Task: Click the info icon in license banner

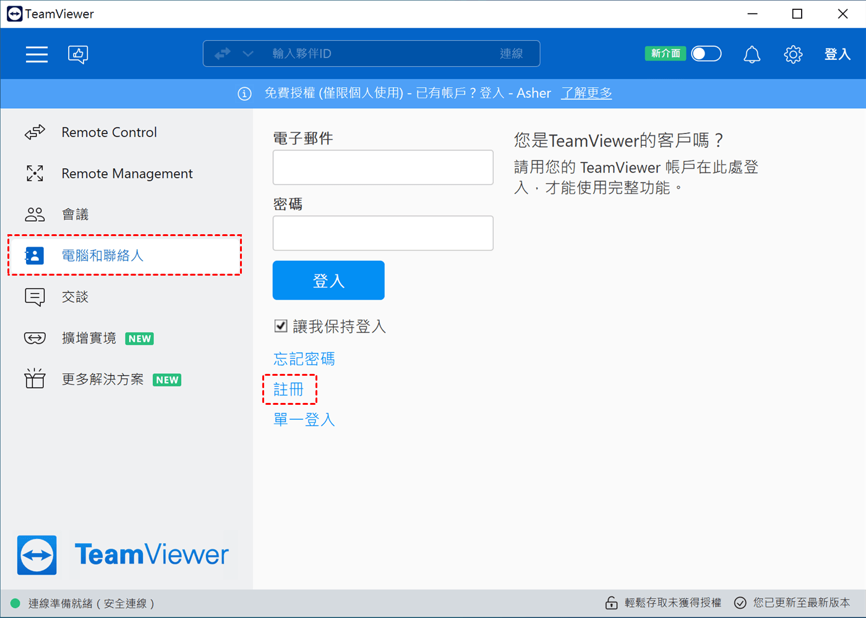Action: (245, 93)
